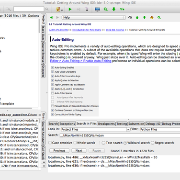
Task: Click the green search icon in the help toolbar
Action: click(159, 17)
